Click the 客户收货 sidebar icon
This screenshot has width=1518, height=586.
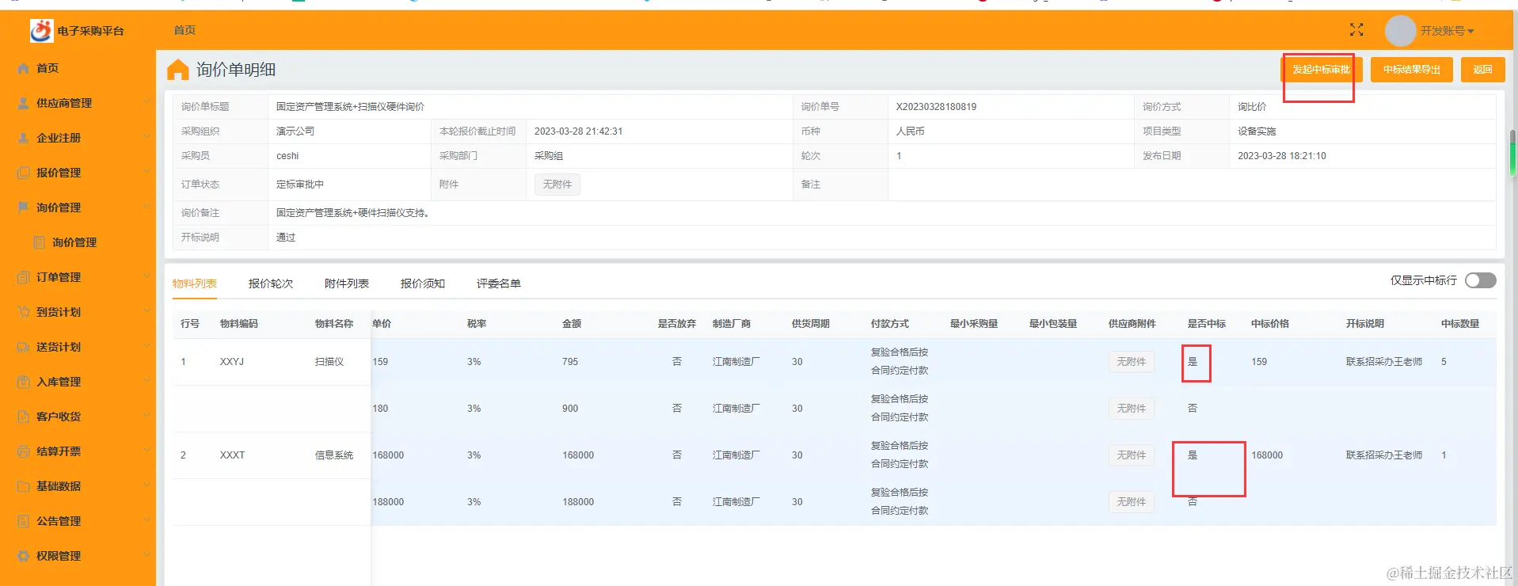click(24, 417)
